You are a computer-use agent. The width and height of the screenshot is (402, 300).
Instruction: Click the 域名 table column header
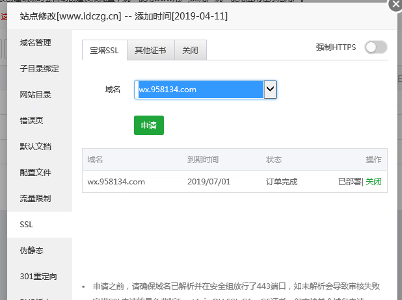tap(95, 160)
